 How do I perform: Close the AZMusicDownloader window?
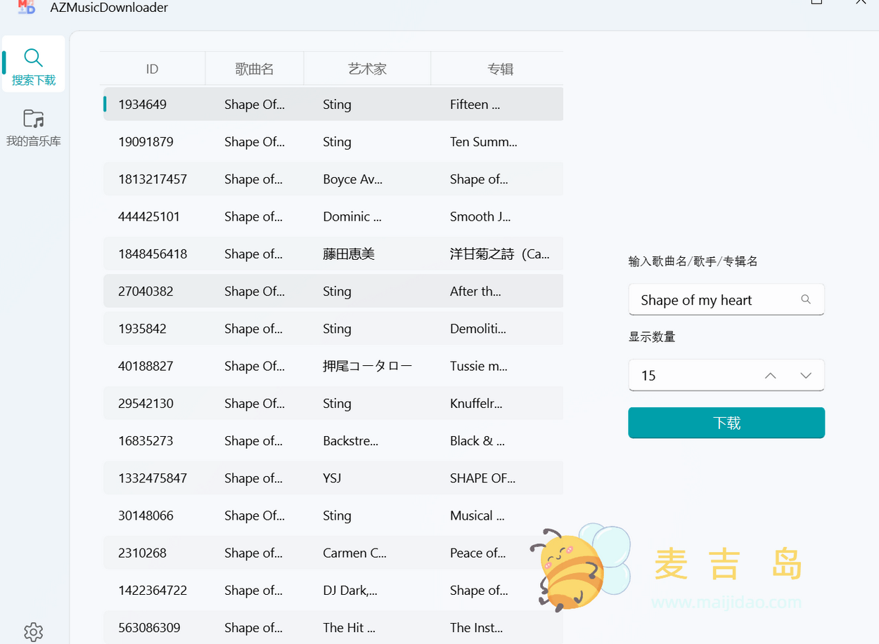[861, 2]
